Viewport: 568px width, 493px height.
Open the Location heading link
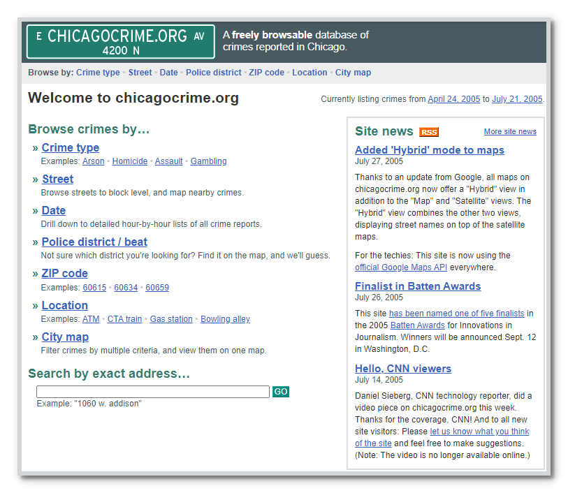65,305
